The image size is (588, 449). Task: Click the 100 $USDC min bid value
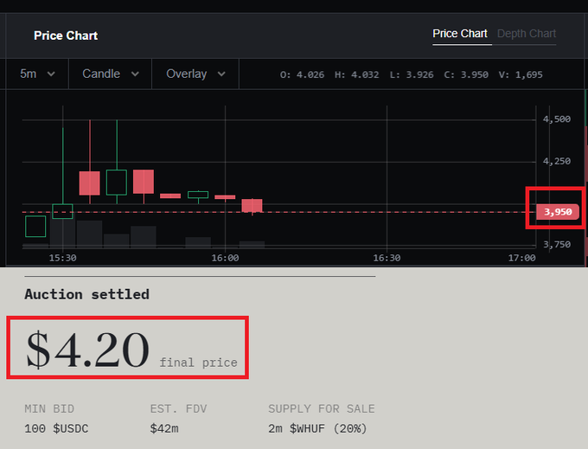(x=56, y=429)
